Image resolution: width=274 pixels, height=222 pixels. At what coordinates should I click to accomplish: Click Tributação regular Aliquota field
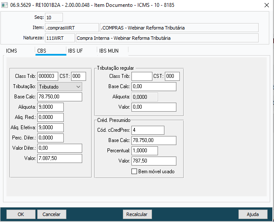pos(145,97)
